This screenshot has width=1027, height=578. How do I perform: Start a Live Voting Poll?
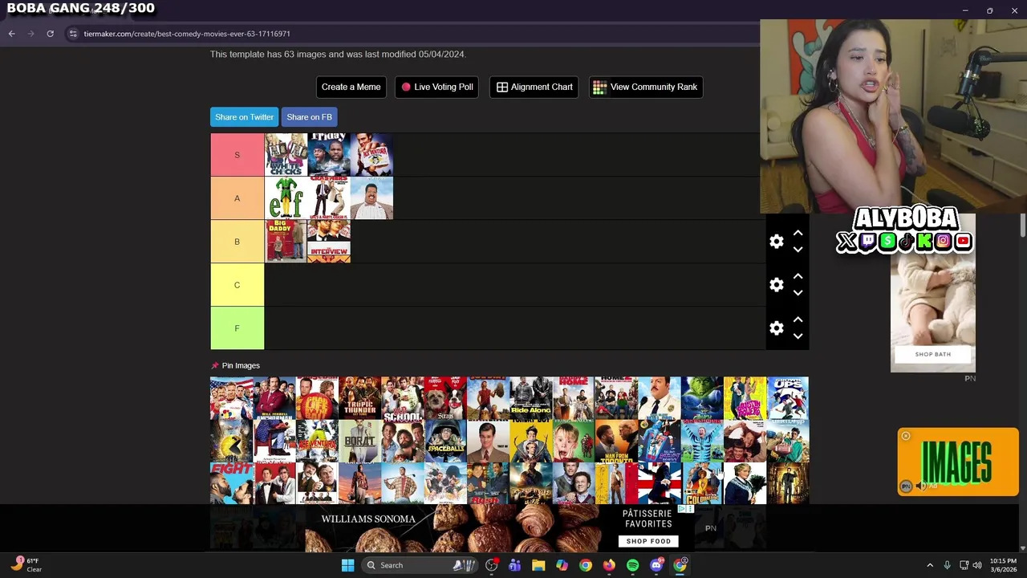437,87
